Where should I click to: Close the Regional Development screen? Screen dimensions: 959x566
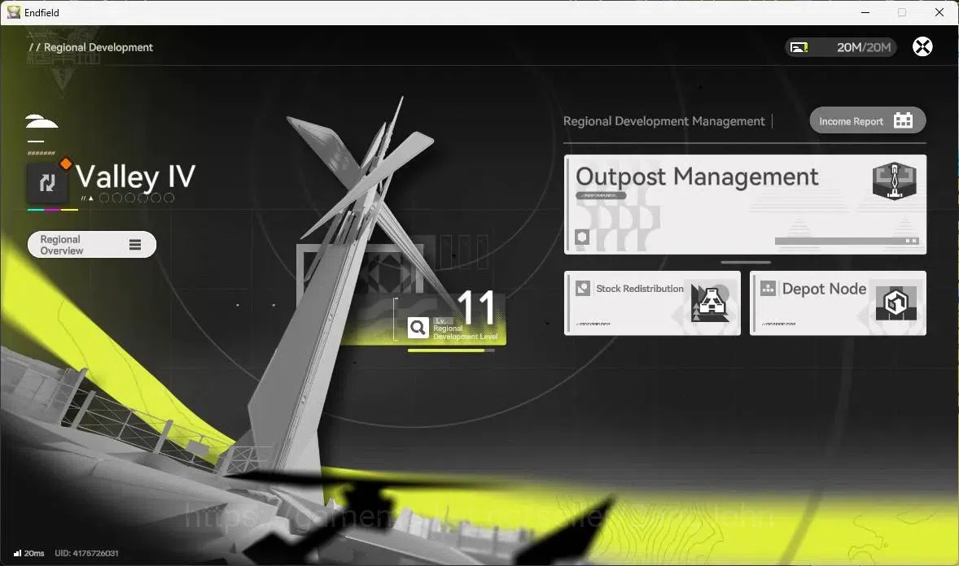922,46
